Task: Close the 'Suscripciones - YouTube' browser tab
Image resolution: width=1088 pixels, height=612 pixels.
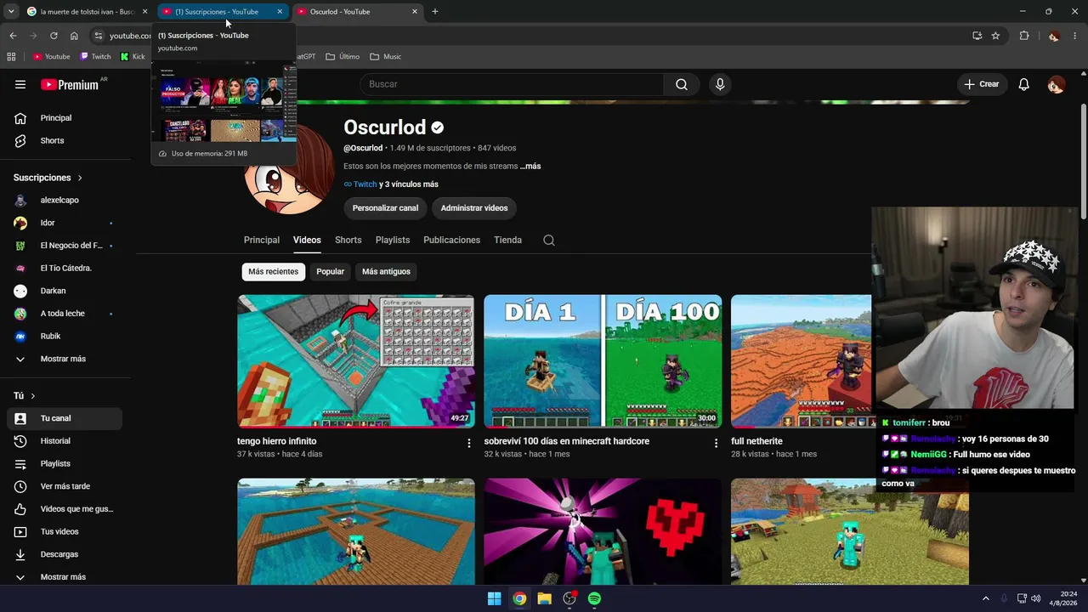Action: (280, 12)
